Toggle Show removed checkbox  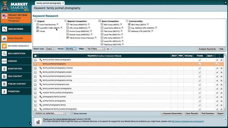(x=72, y=113)
